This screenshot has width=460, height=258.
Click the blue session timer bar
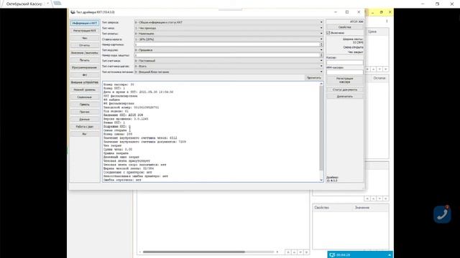coord(360,255)
